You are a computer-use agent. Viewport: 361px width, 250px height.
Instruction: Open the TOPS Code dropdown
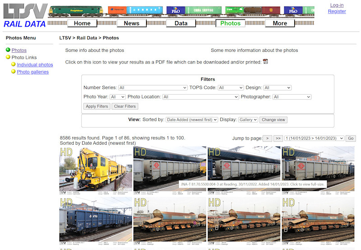click(231, 88)
